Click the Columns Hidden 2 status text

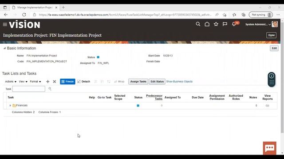click(x=23, y=112)
